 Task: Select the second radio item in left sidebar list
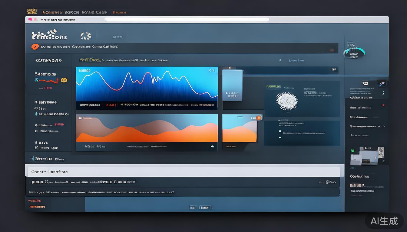tap(36, 108)
